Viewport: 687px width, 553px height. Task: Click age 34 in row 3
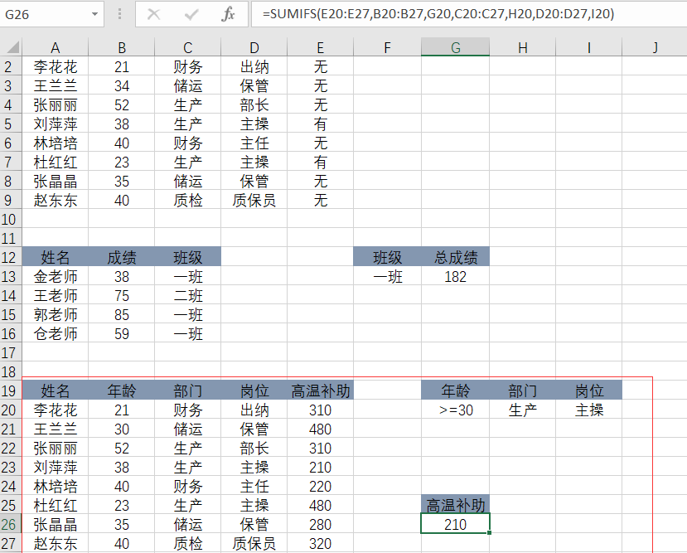[x=122, y=86]
